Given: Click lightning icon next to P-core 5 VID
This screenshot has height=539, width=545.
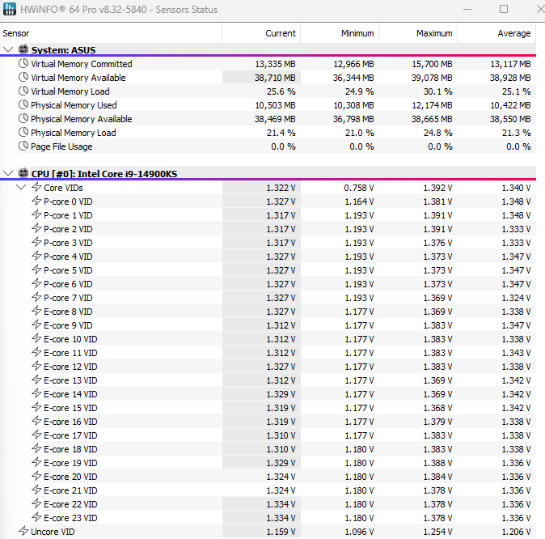Looking at the screenshot, I should [36, 269].
